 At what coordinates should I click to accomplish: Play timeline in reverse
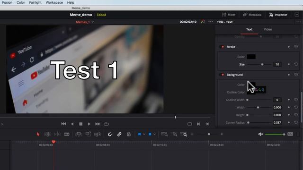tap(72, 124)
